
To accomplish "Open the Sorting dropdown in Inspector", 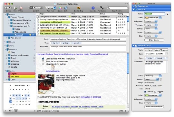I will point(151,29).
